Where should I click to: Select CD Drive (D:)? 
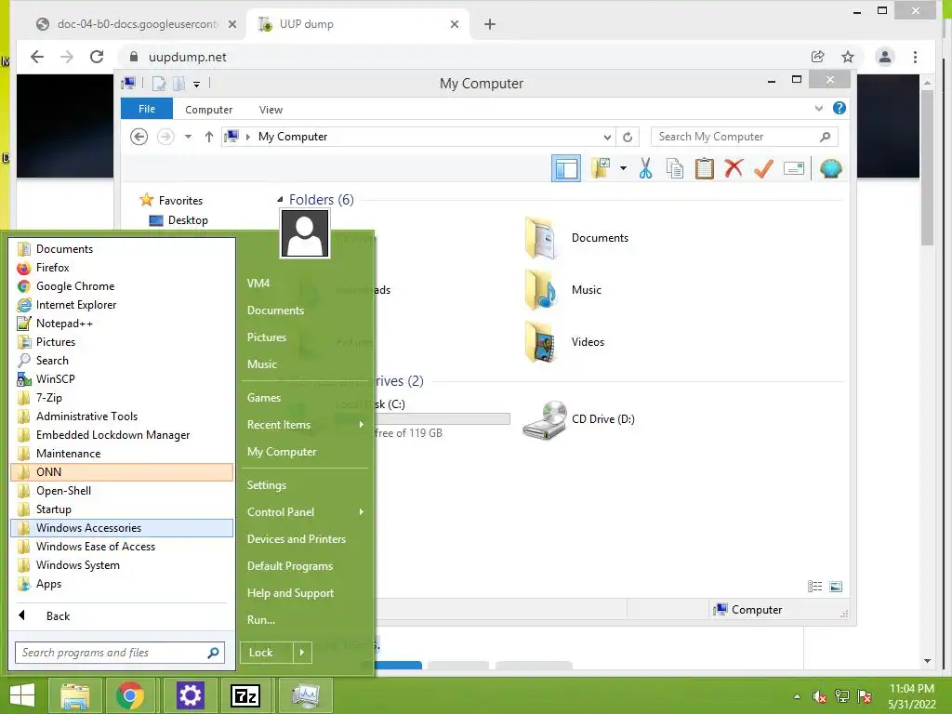coord(578,419)
